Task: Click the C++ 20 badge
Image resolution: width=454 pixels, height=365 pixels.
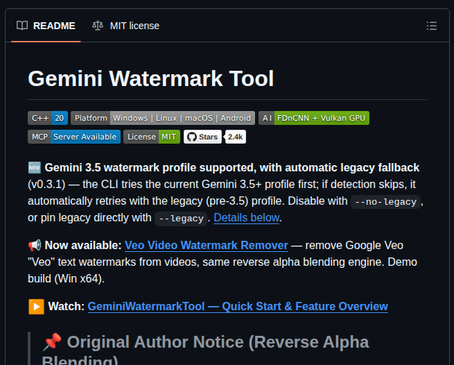Action: (x=48, y=118)
